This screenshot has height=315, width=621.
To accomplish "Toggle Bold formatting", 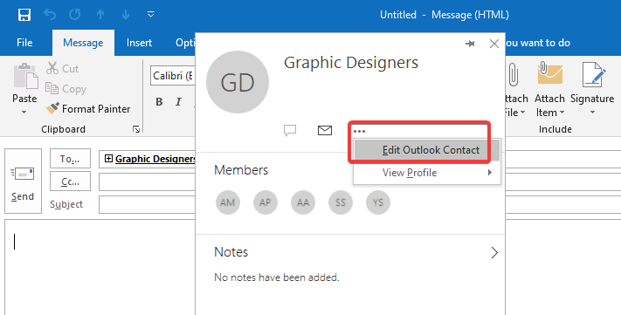I will pyautogui.click(x=159, y=102).
